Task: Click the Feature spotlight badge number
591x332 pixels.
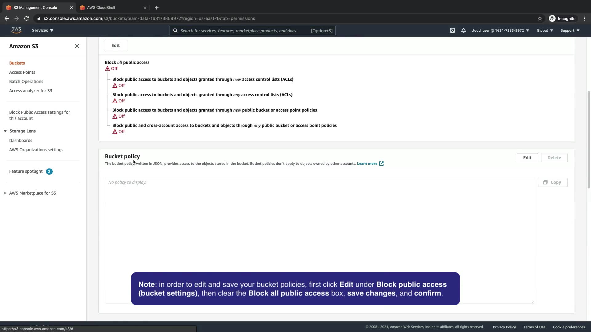Action: point(49,172)
